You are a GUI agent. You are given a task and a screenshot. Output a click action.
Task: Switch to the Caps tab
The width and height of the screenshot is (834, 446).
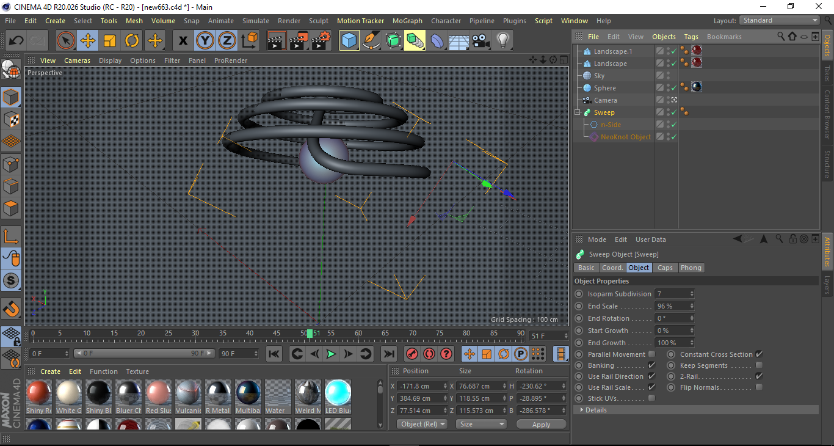[665, 268]
